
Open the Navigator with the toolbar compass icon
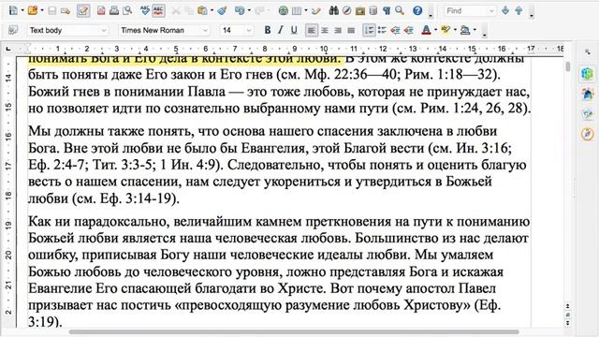tap(346, 10)
